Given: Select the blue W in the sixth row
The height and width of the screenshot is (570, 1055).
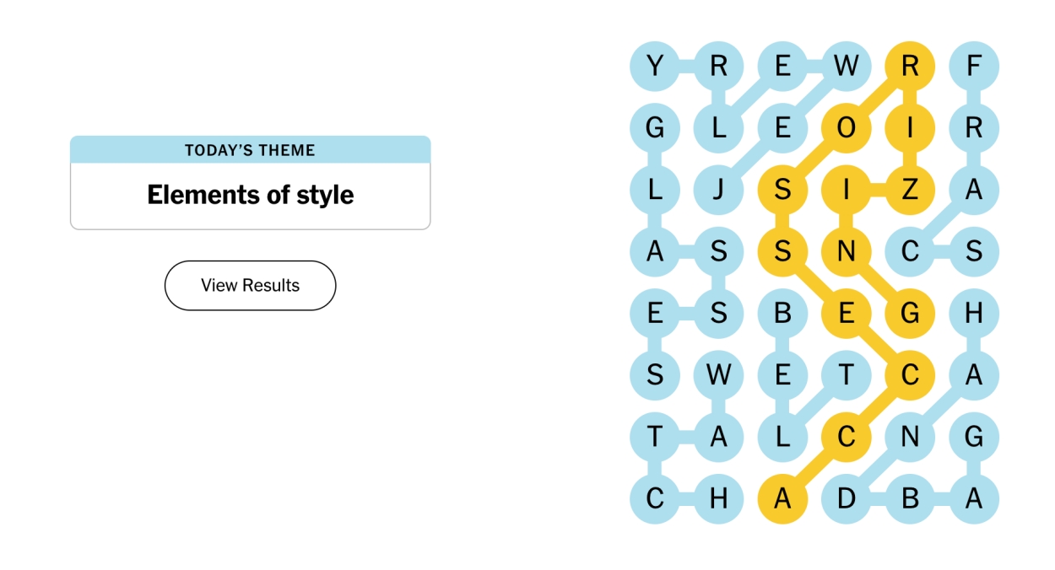Looking at the screenshot, I should (x=717, y=374).
